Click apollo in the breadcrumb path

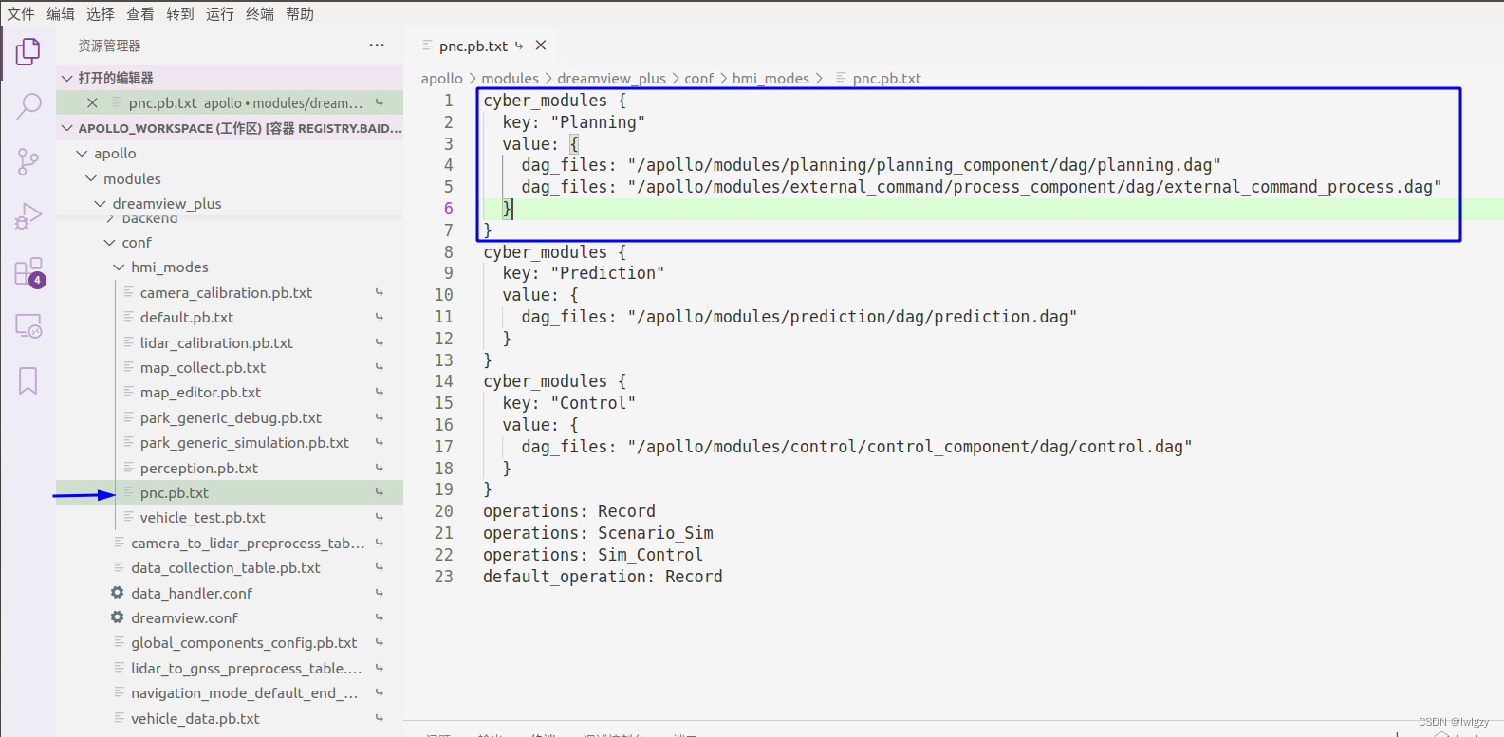pyautogui.click(x=442, y=78)
